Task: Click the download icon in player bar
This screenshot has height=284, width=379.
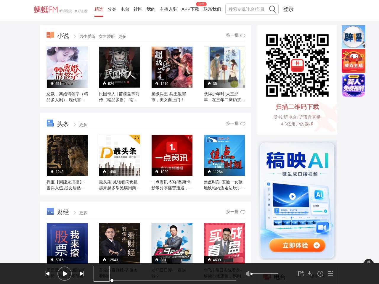Action: pyautogui.click(x=310, y=274)
